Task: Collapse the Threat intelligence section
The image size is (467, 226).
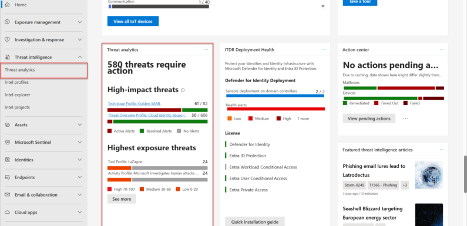Action: point(79,57)
